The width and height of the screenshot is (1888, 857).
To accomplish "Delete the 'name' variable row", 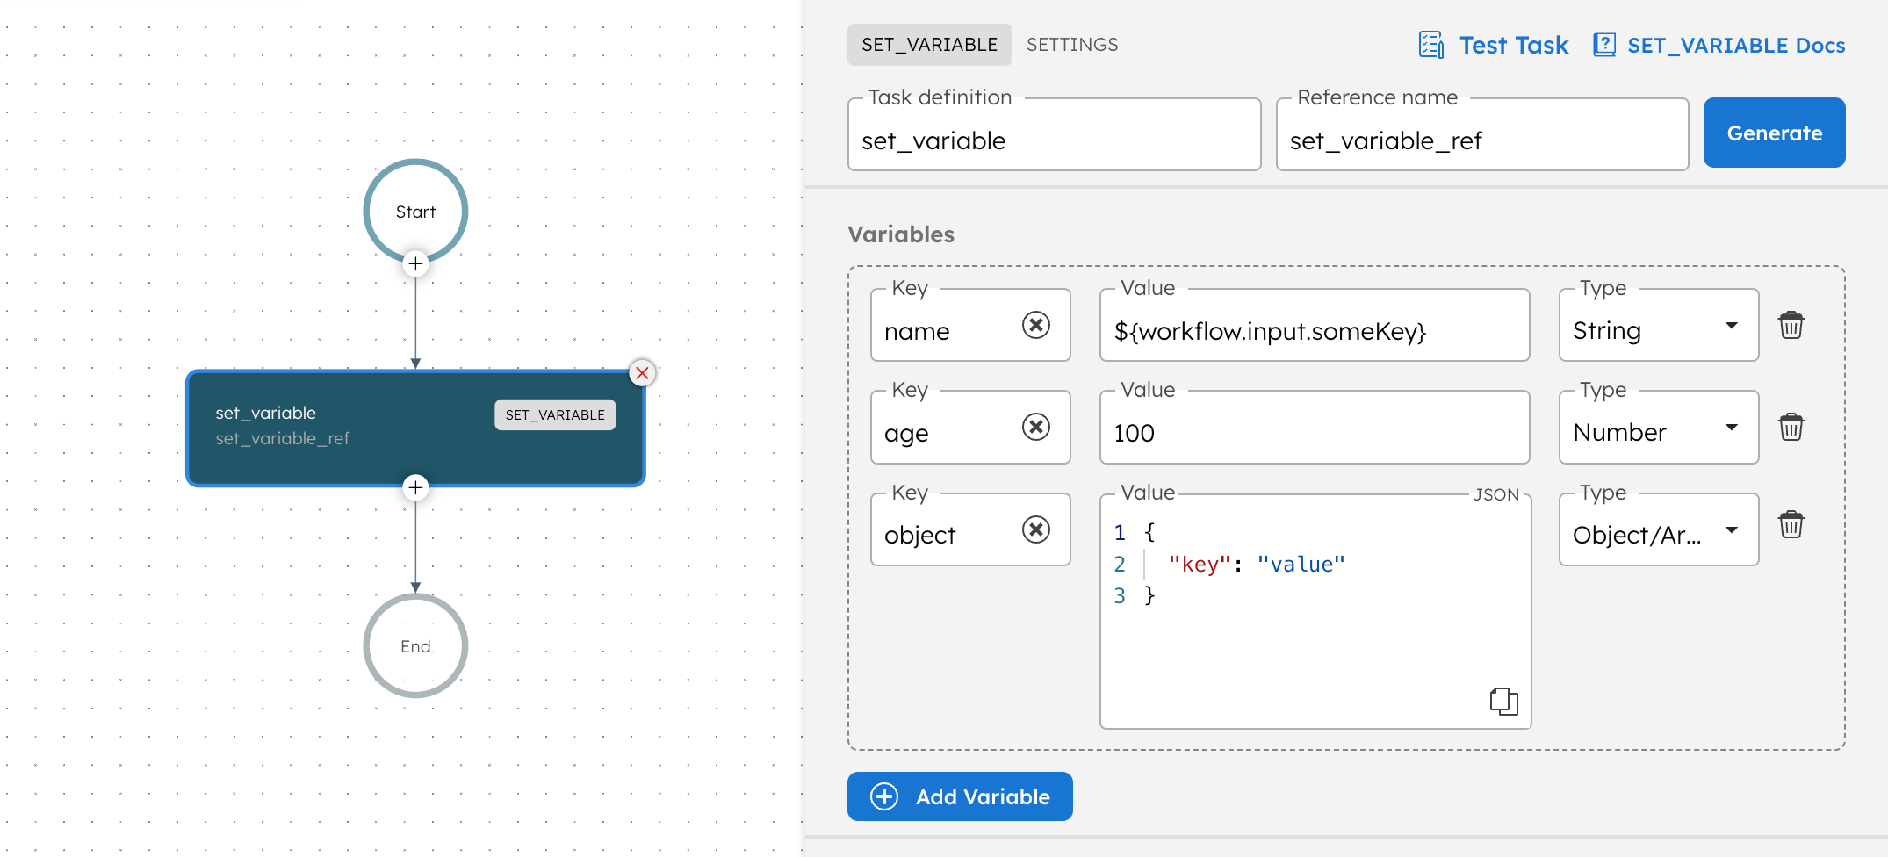I will [x=1791, y=326].
